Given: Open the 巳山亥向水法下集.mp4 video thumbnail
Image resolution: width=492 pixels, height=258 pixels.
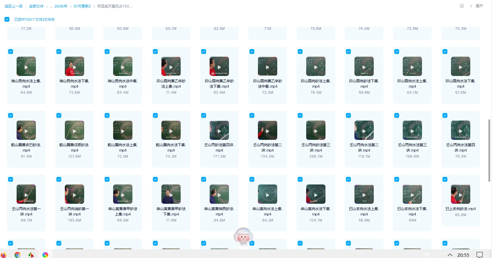Looking at the screenshot, I should (x=412, y=194).
